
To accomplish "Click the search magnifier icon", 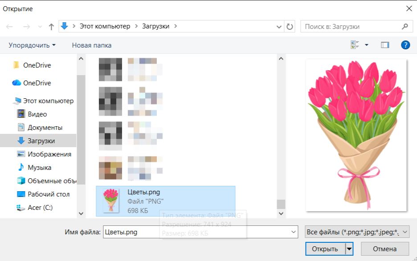I will pyautogui.click(x=405, y=27).
